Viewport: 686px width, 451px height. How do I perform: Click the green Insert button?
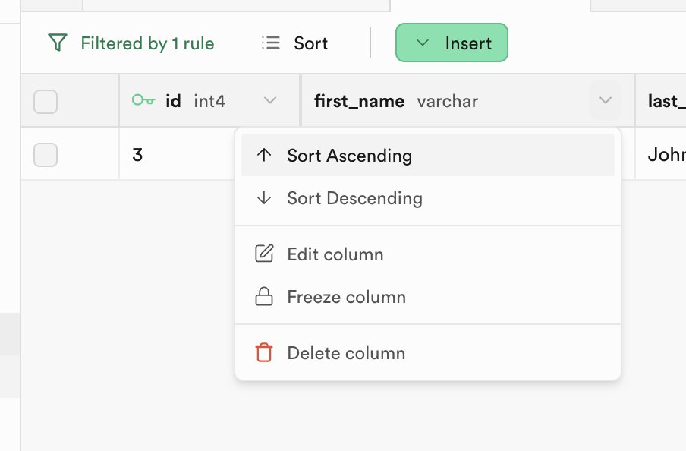coord(452,43)
